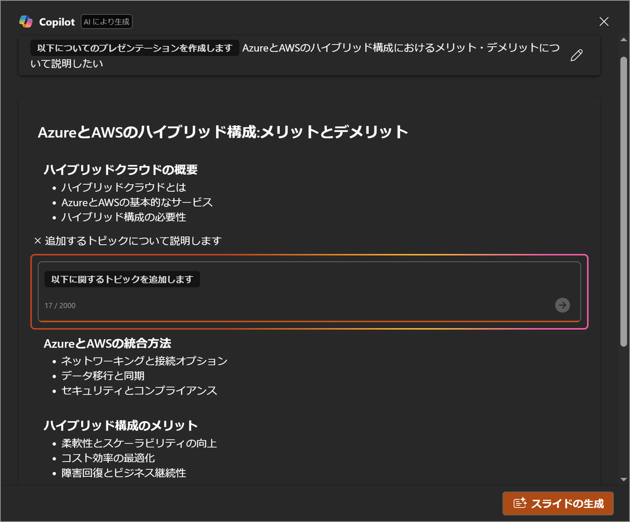Screen dimensions: 630x522
Task: Click the bullet データ移行と同期
Action: (x=102, y=375)
